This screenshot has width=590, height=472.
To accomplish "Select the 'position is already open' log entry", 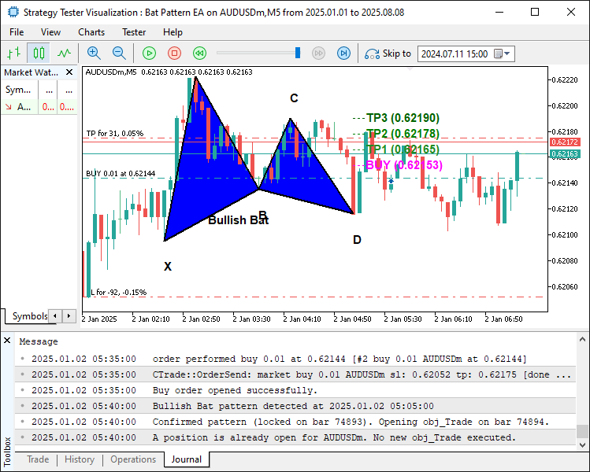I will [x=295, y=438].
